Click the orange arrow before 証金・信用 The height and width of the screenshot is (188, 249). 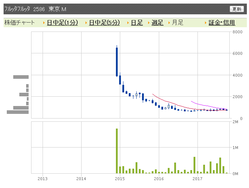[206, 23]
